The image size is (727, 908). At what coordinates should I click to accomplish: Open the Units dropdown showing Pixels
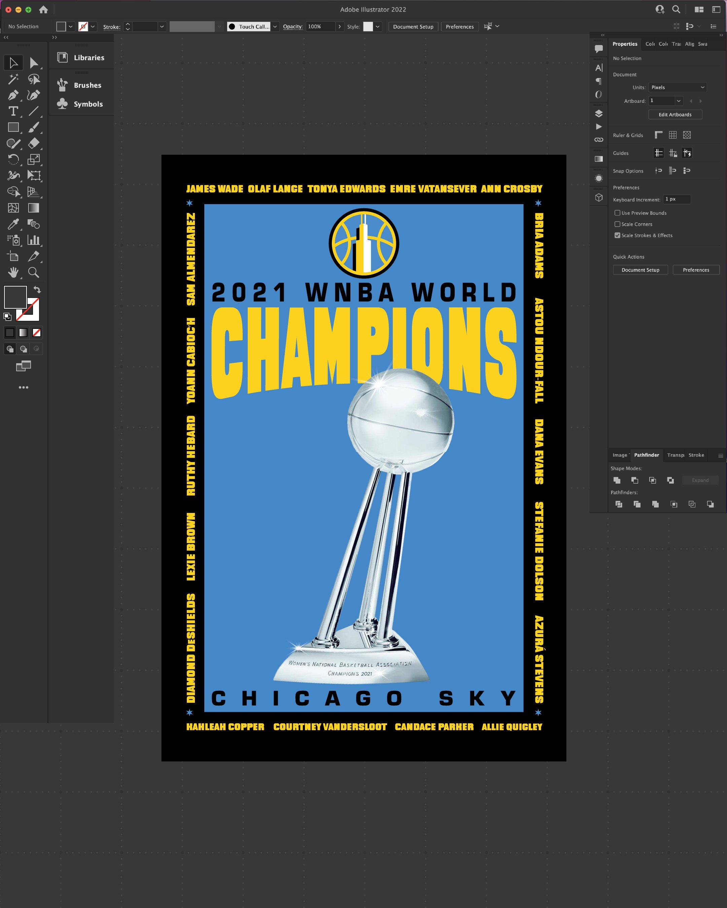coord(677,87)
